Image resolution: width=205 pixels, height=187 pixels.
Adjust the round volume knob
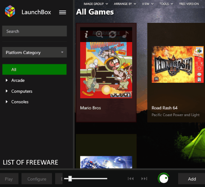(164, 178)
